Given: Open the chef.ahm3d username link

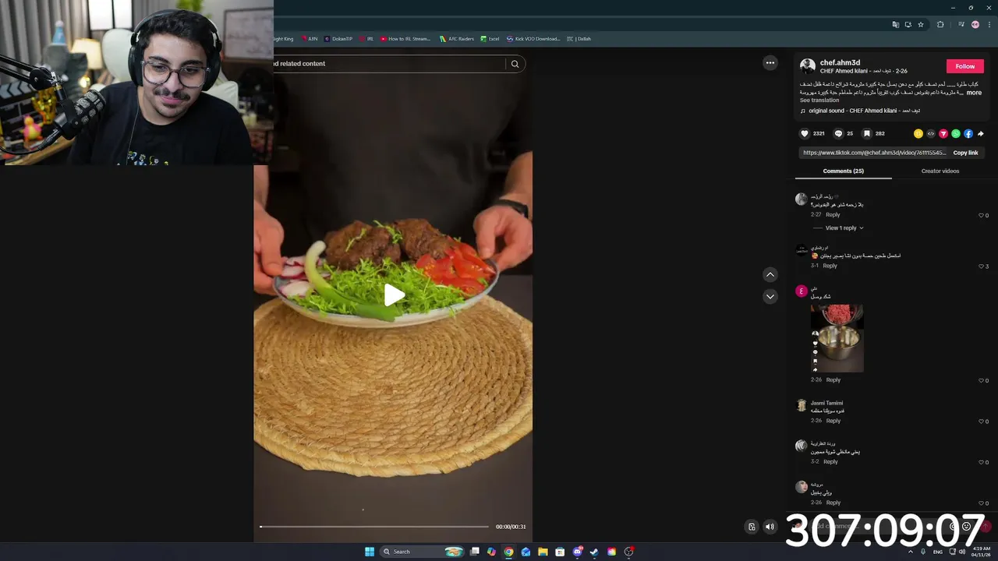Looking at the screenshot, I should [x=841, y=62].
